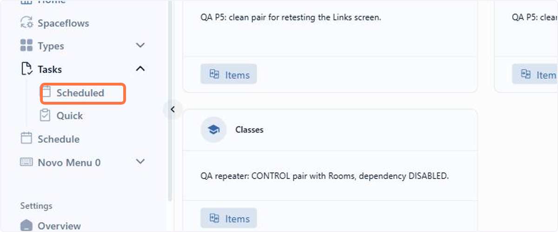Expand the Types menu chevron
Screen dimensions: 558x232
(140, 46)
